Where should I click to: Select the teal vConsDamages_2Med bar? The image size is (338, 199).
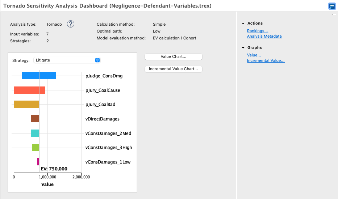[x=35, y=133]
